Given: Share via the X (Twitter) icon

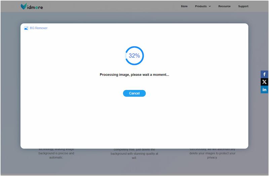Looking at the screenshot, I should pyautogui.click(x=264, y=82).
